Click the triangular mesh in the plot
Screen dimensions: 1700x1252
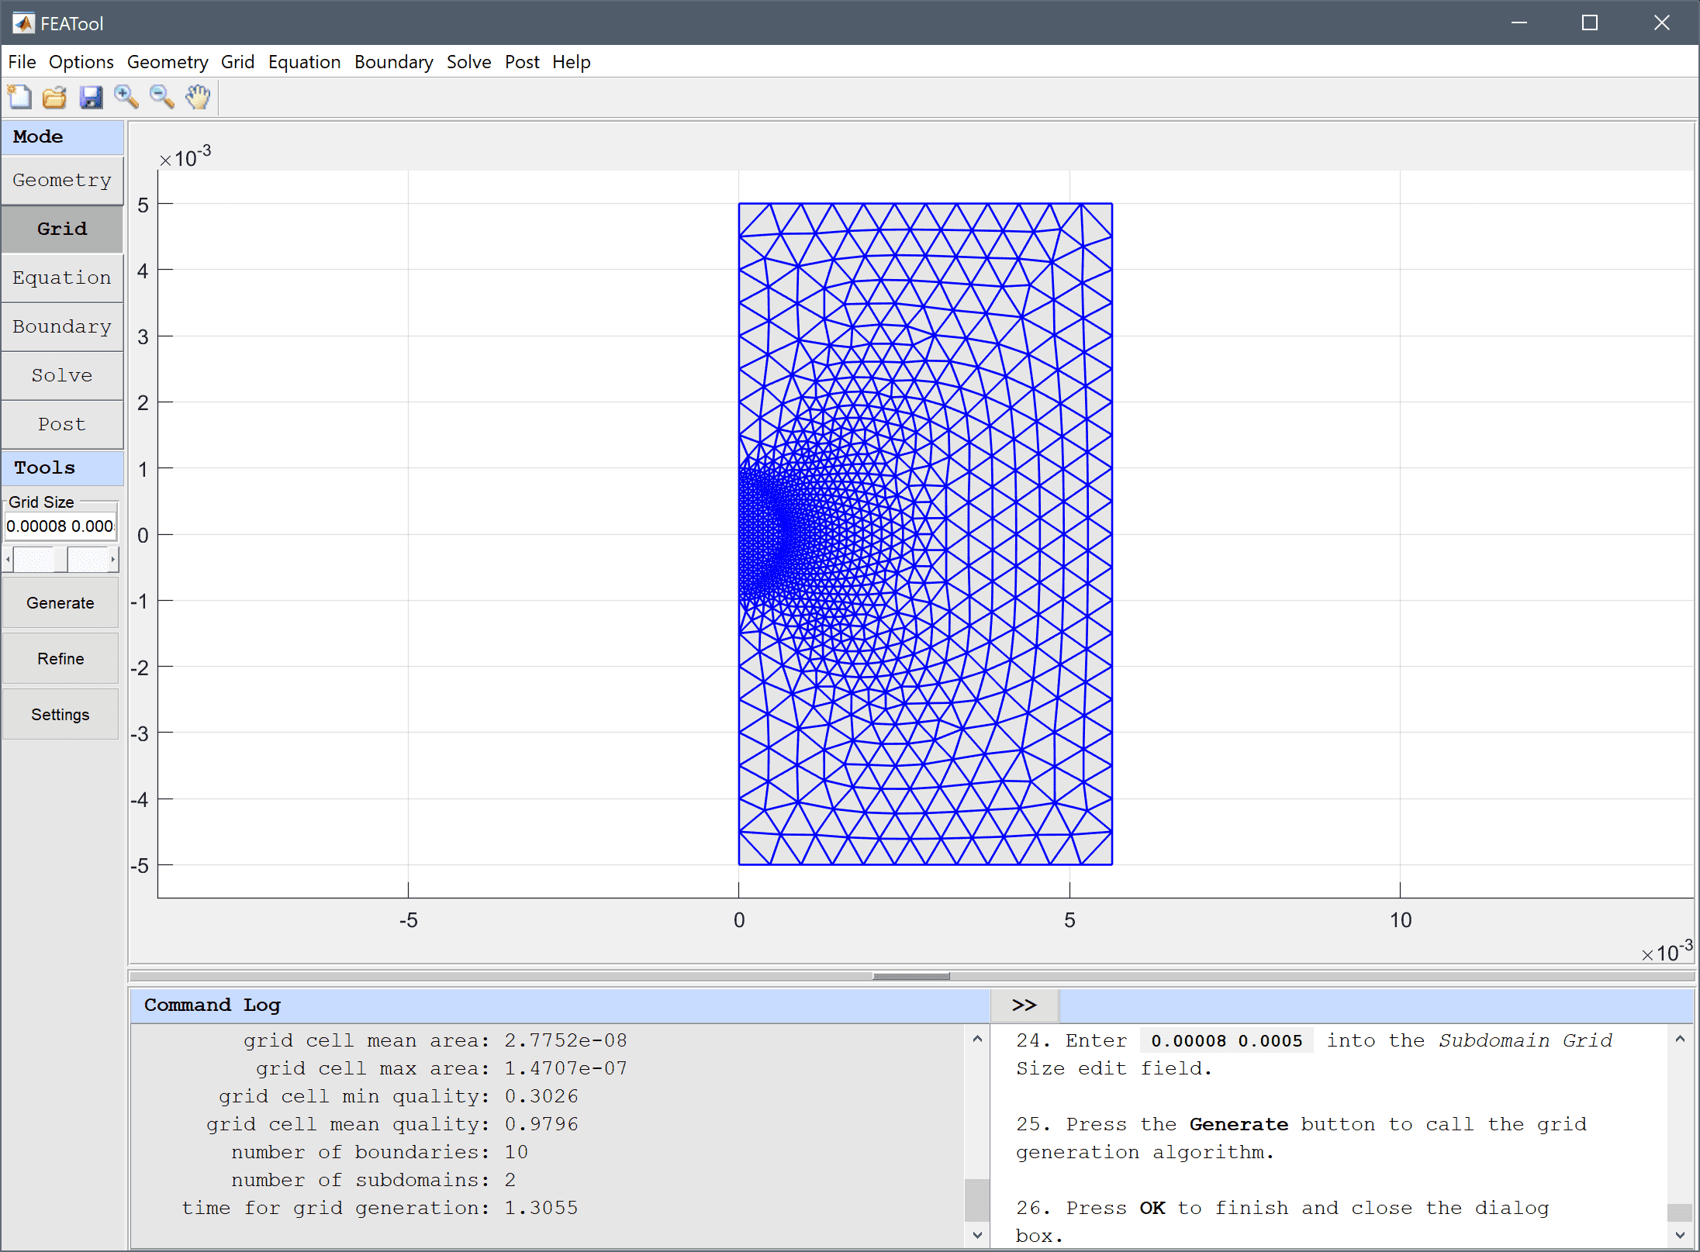point(925,534)
